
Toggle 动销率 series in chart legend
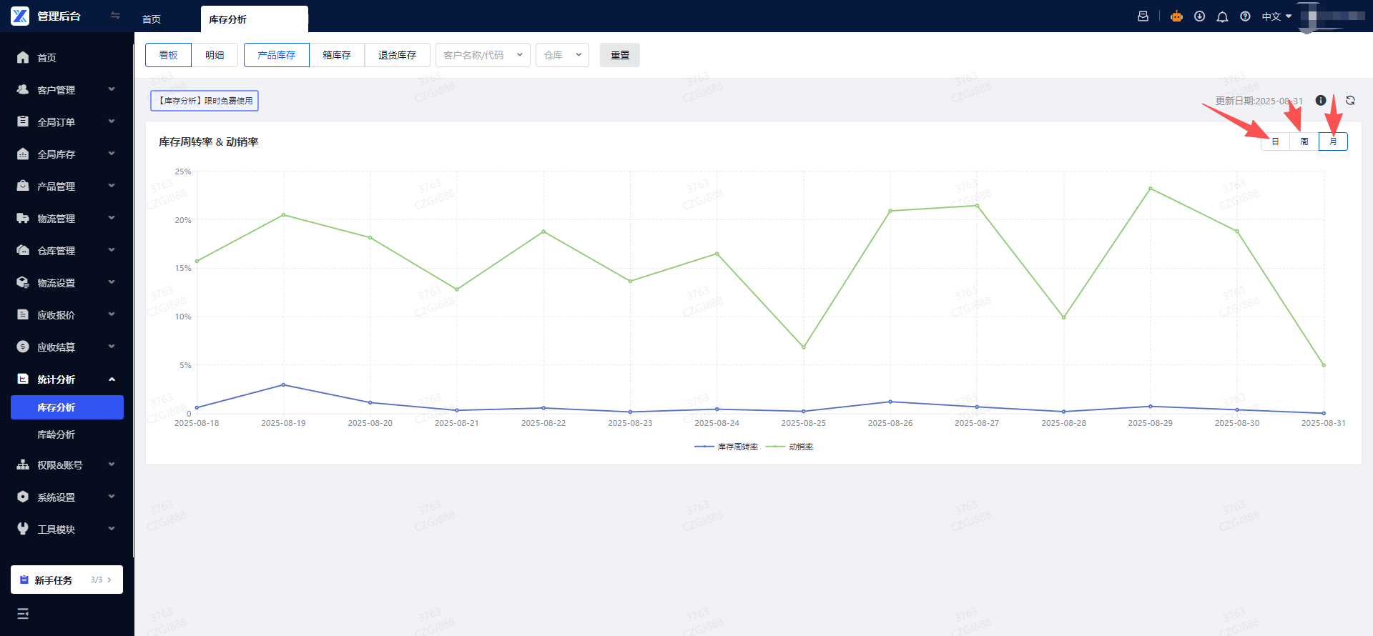[x=789, y=447]
